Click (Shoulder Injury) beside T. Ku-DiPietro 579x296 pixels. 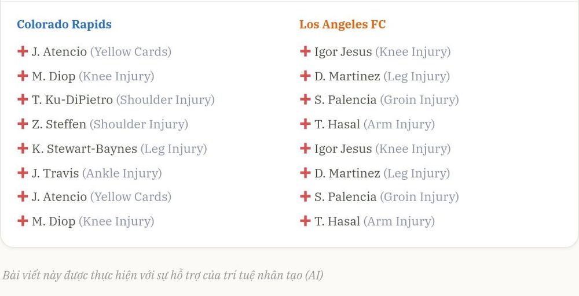click(x=166, y=100)
